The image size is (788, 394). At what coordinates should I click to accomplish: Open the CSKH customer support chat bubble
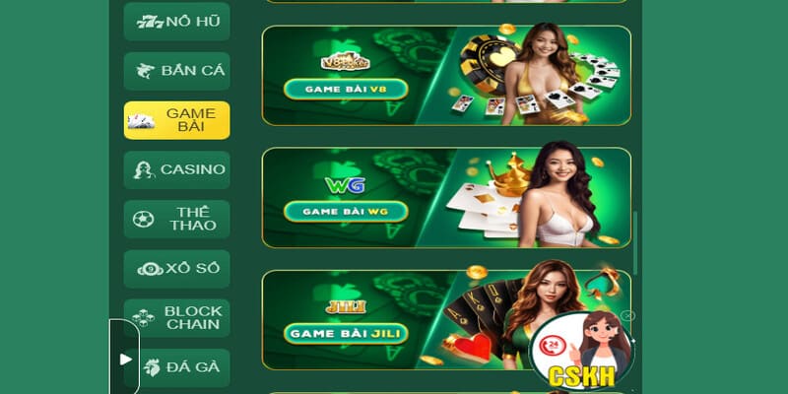[581, 351]
